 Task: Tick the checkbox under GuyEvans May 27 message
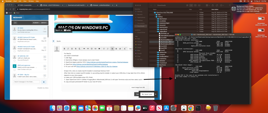coord(14,51)
